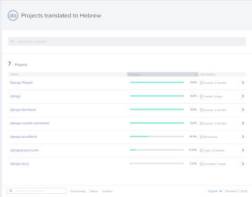Image resolution: width=252 pixels, height=197 pixels.
Task: Click the chevron arrow for djangoproject.com
Action: tap(243, 150)
